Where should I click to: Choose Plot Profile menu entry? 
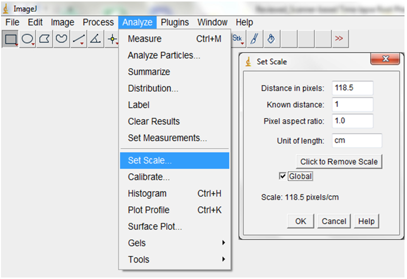(174, 210)
